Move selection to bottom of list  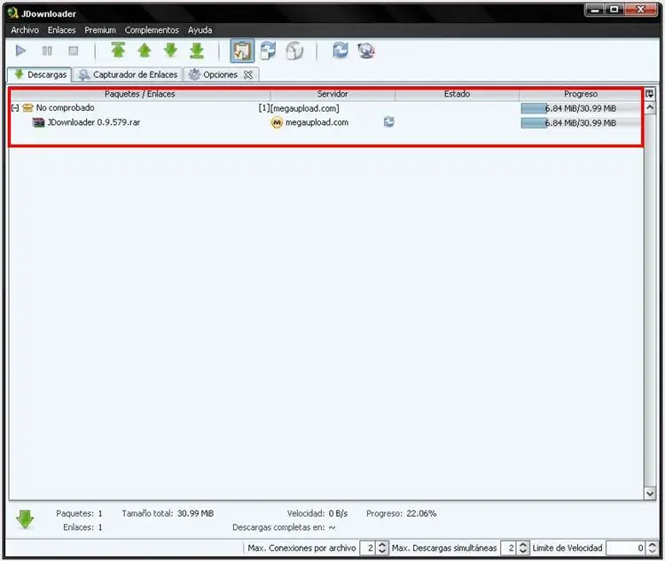click(x=197, y=51)
